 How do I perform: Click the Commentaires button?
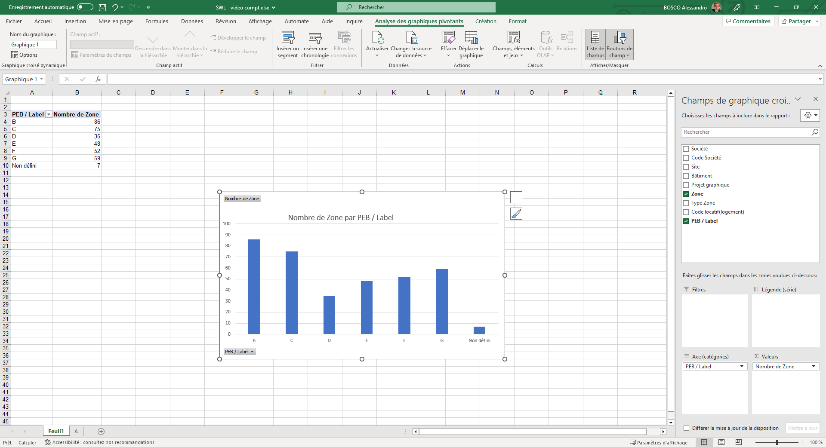tap(748, 21)
